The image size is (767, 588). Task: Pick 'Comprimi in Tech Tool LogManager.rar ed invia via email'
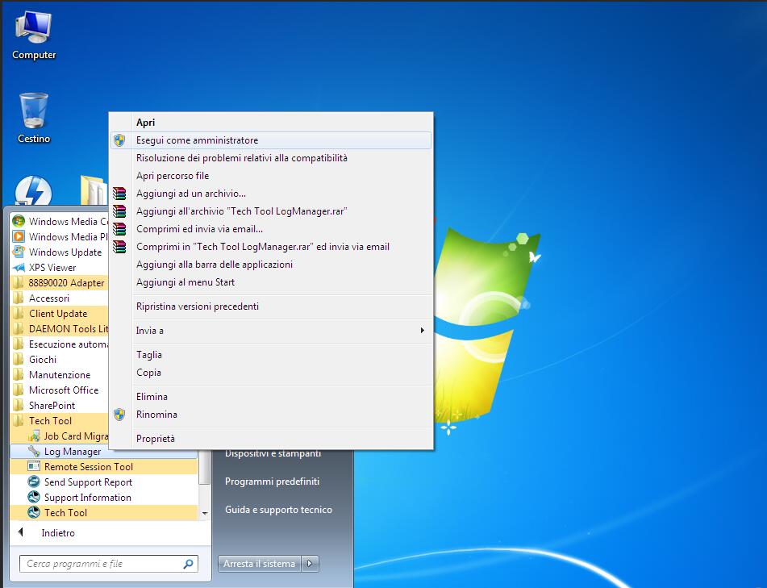click(x=271, y=247)
